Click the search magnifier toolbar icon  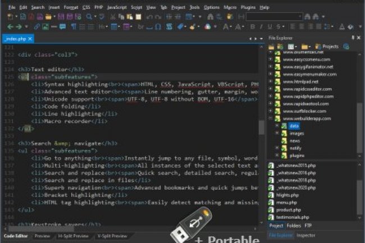pyautogui.click(x=90, y=17)
